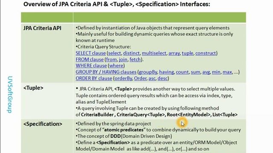Image resolution: width=273 pixels, height=153 pixels.
Task: Follow the 'max' link
Action: pyautogui.click(x=227, y=72)
